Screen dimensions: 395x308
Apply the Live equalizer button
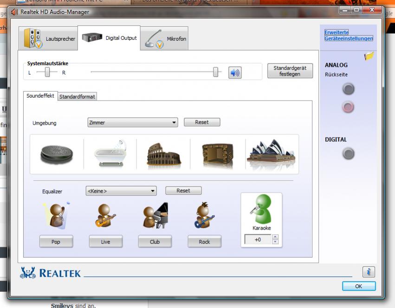(106, 242)
